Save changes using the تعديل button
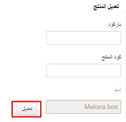 tap(27, 109)
